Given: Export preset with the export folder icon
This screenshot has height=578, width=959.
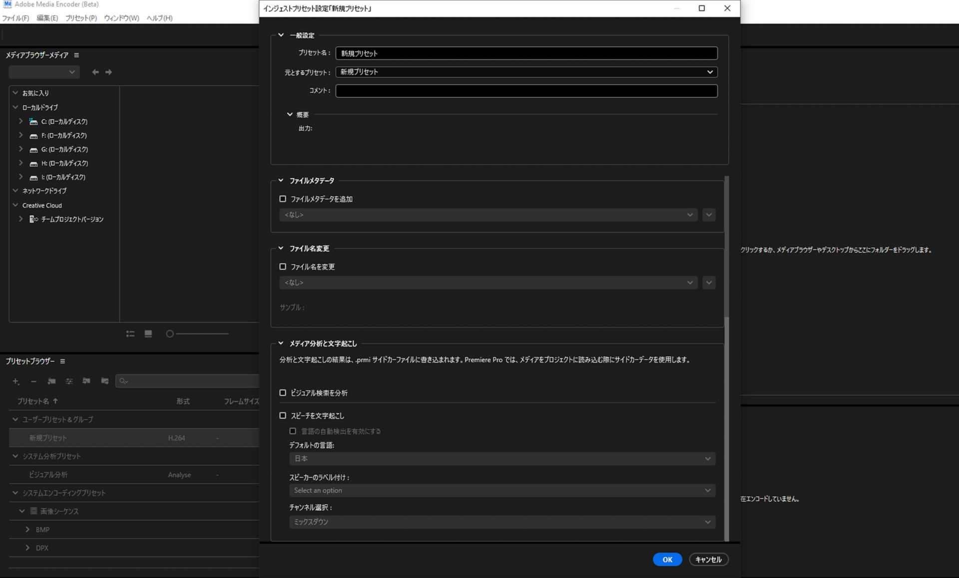Looking at the screenshot, I should pos(104,381).
